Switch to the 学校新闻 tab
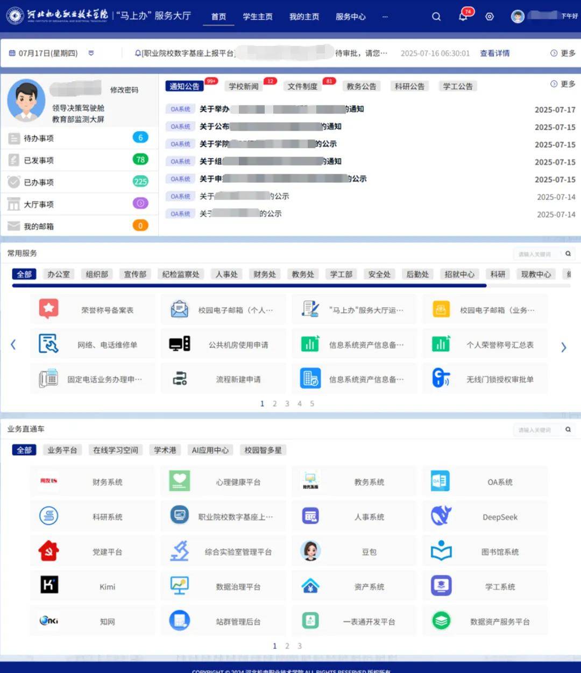 244,87
